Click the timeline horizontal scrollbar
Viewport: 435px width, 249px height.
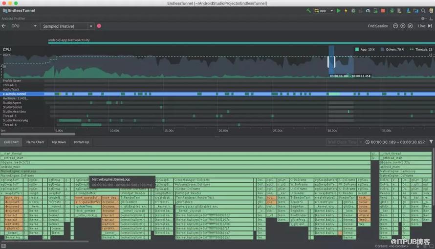coord(38,134)
